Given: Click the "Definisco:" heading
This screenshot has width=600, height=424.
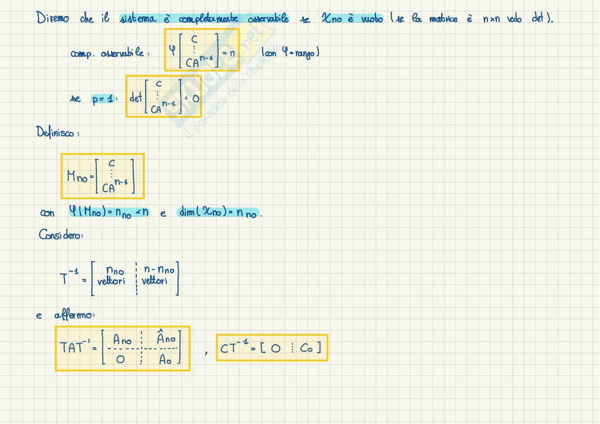Looking at the screenshot, I should (x=58, y=133).
